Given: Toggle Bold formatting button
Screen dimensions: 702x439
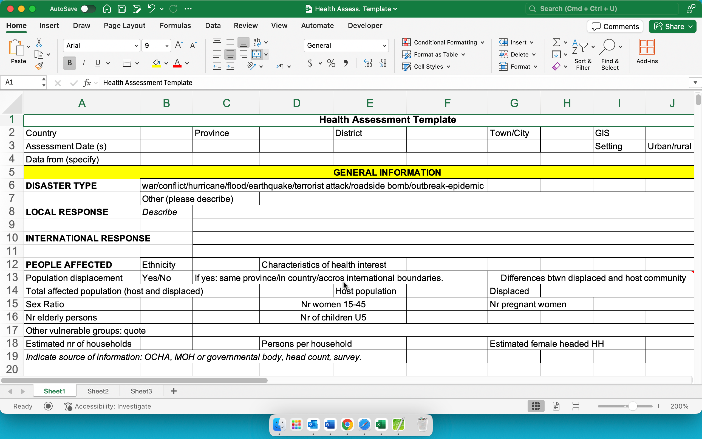Looking at the screenshot, I should [70, 63].
